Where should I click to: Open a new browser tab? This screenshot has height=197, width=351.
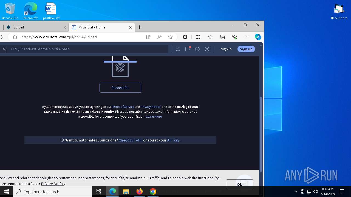(140, 27)
